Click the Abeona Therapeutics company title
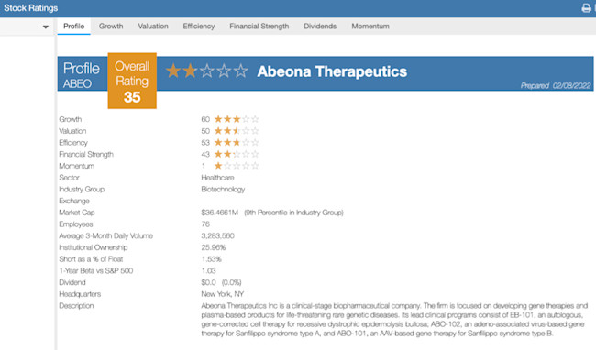 pyautogui.click(x=332, y=71)
